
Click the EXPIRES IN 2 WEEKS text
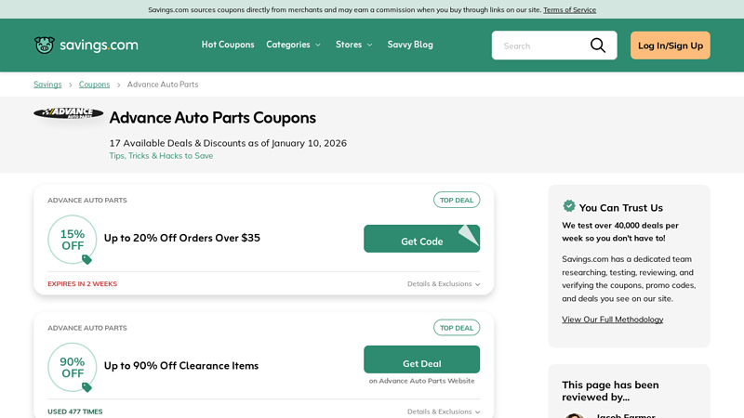82,284
